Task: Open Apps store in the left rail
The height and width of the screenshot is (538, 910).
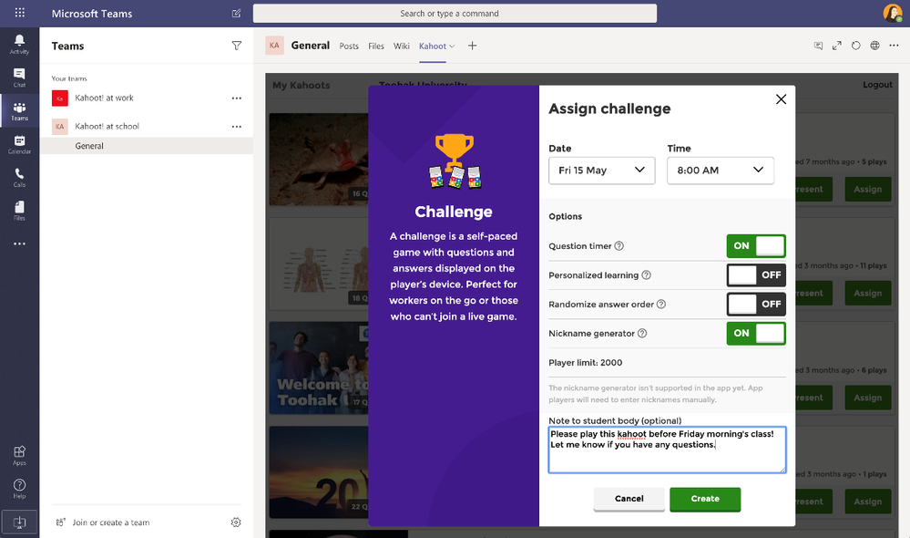Action: point(19,456)
